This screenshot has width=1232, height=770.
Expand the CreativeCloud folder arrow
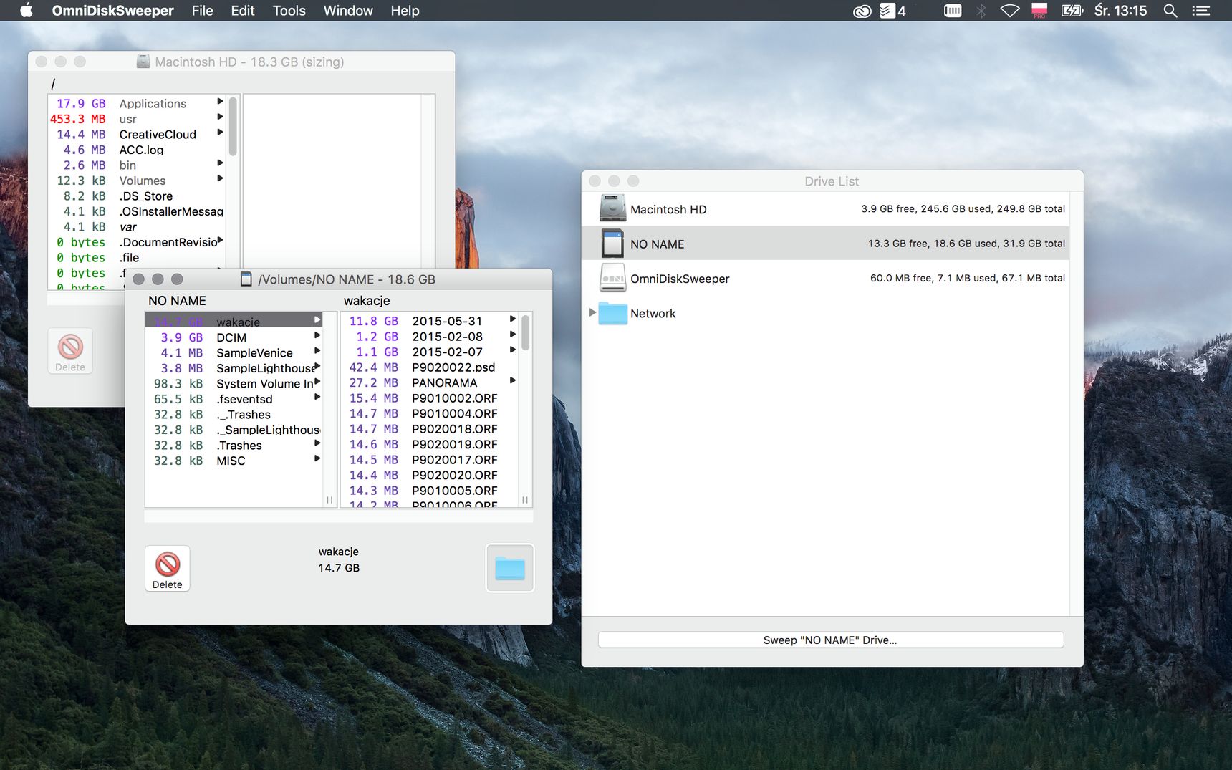click(x=220, y=133)
